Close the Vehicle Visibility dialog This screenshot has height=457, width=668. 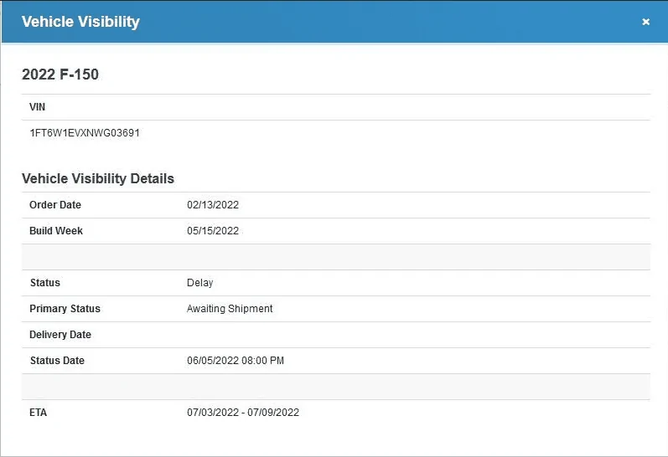pyautogui.click(x=645, y=22)
